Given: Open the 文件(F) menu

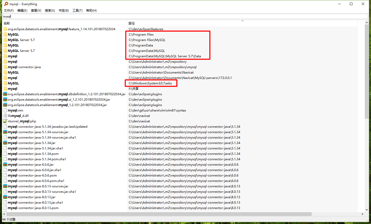Looking at the screenshot, I should coord(9,10).
